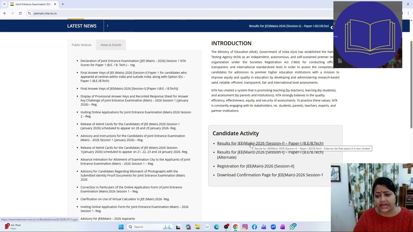Open Instagram from the taskbar
This screenshot has height=232, width=413.
click(x=245, y=227)
